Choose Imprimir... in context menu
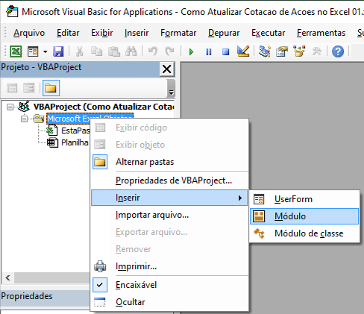Image resolution: width=364 pixels, height=314 pixels. [x=169, y=266]
